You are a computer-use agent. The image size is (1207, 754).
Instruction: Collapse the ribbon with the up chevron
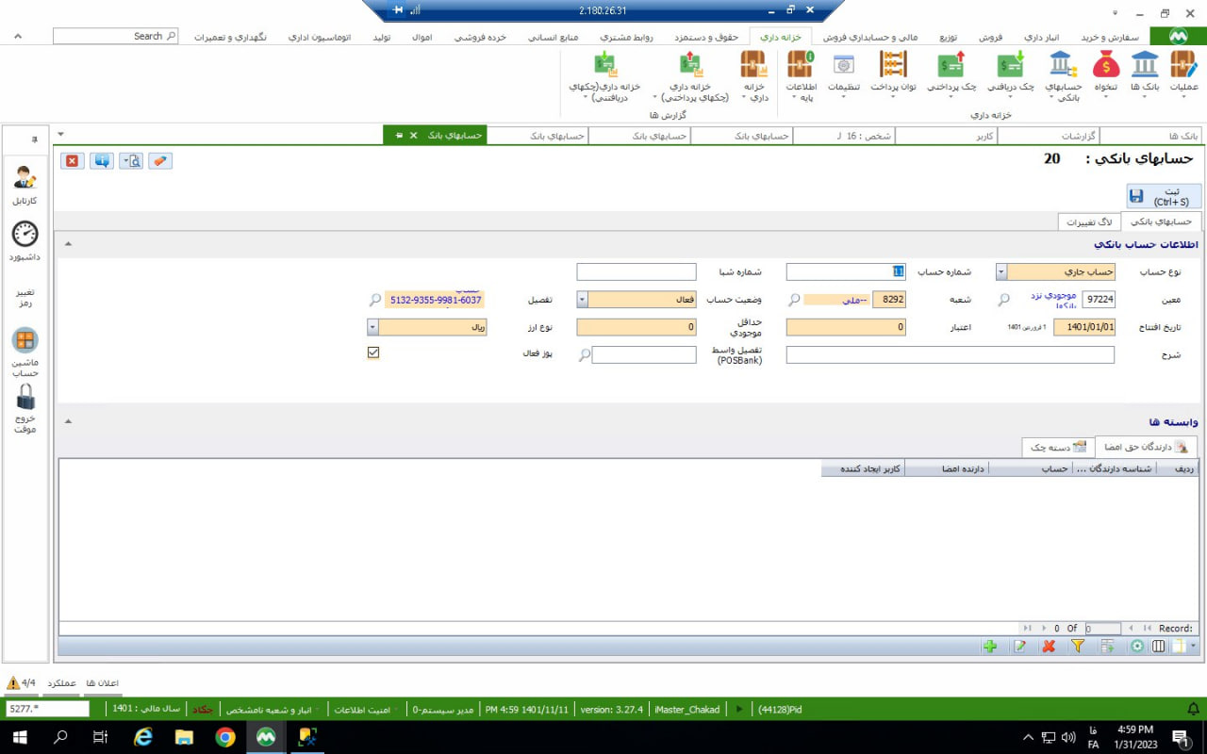click(x=18, y=36)
